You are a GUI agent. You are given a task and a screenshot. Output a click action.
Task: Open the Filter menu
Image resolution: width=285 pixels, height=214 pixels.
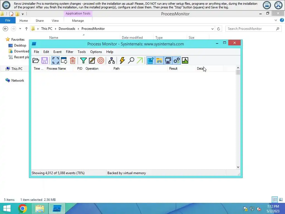(70, 52)
